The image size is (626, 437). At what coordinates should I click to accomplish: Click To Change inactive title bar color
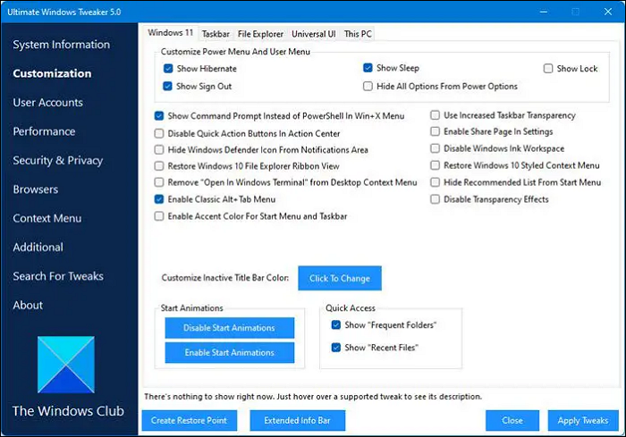(x=339, y=278)
